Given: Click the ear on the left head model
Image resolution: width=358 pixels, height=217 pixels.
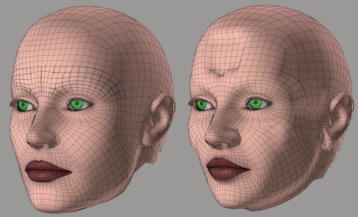Looking at the screenshot, I should pos(158,120).
